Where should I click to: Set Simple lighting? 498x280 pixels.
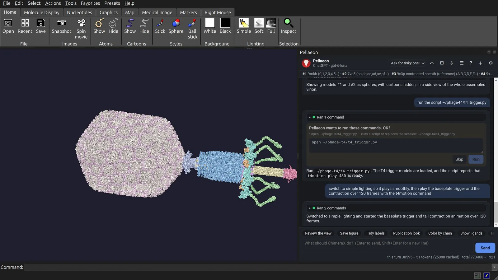coord(244,26)
